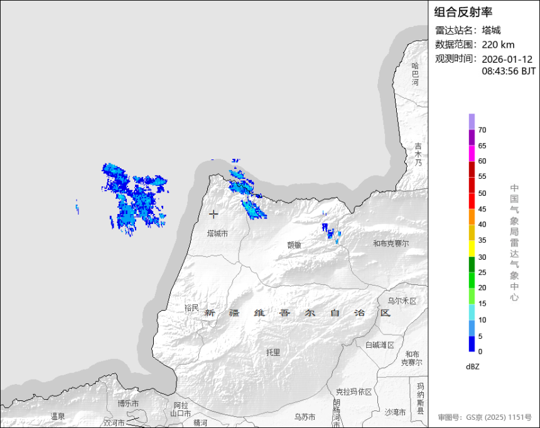
Task: Click the 乌苏市 map label
Action: (305, 417)
